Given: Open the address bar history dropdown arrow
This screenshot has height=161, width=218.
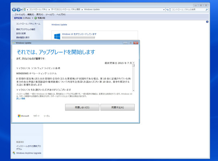Looking at the screenshot, I should point(164,9).
